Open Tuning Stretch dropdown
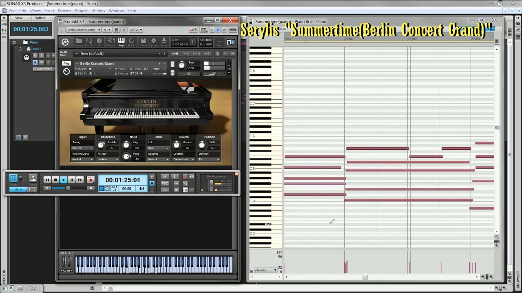522x293 pixels. coord(83,148)
